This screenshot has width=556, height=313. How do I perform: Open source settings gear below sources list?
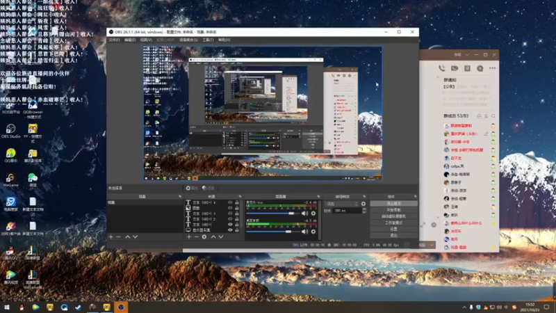tap(204, 236)
